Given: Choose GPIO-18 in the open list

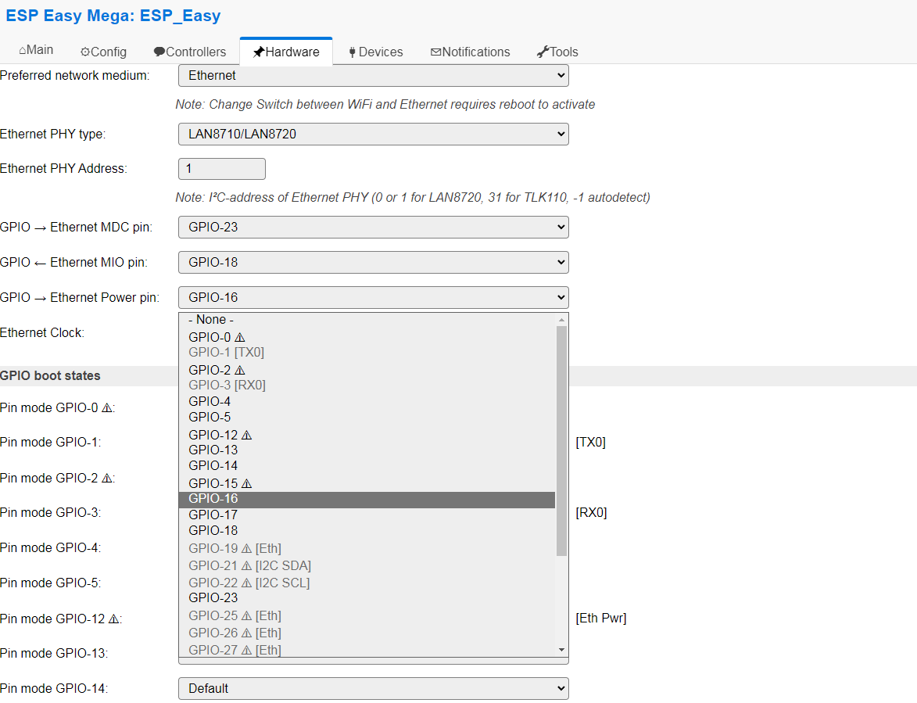Looking at the screenshot, I should [x=367, y=530].
